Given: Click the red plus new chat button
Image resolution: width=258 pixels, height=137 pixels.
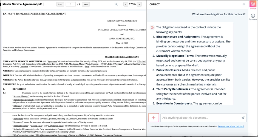Looking at the screenshot, I should pyautogui.click(x=154, y=118).
